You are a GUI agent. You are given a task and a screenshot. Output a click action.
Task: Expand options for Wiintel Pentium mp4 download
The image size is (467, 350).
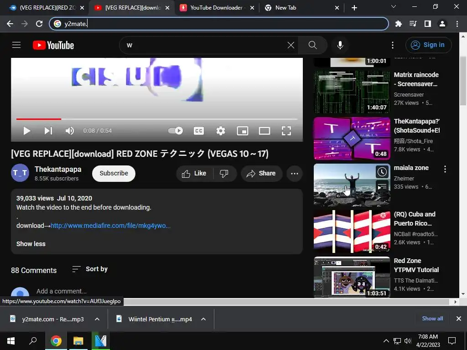tap(203, 319)
